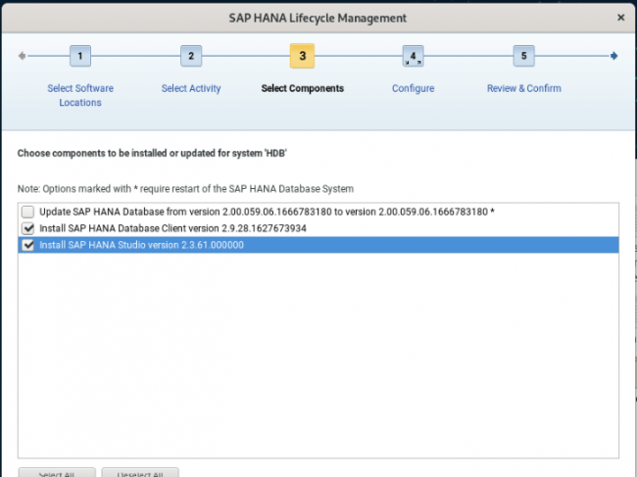The image size is (637, 477).
Task: Open the Review & Confirm step label
Action: (524, 88)
